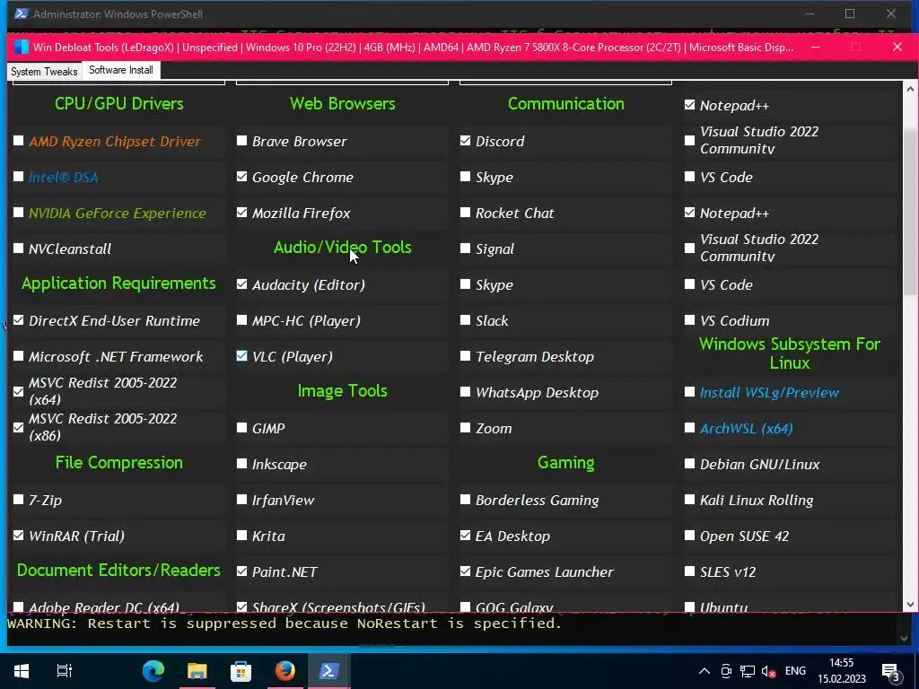Tick the SLES v12 checkbox
This screenshot has width=919, height=689.
click(690, 571)
